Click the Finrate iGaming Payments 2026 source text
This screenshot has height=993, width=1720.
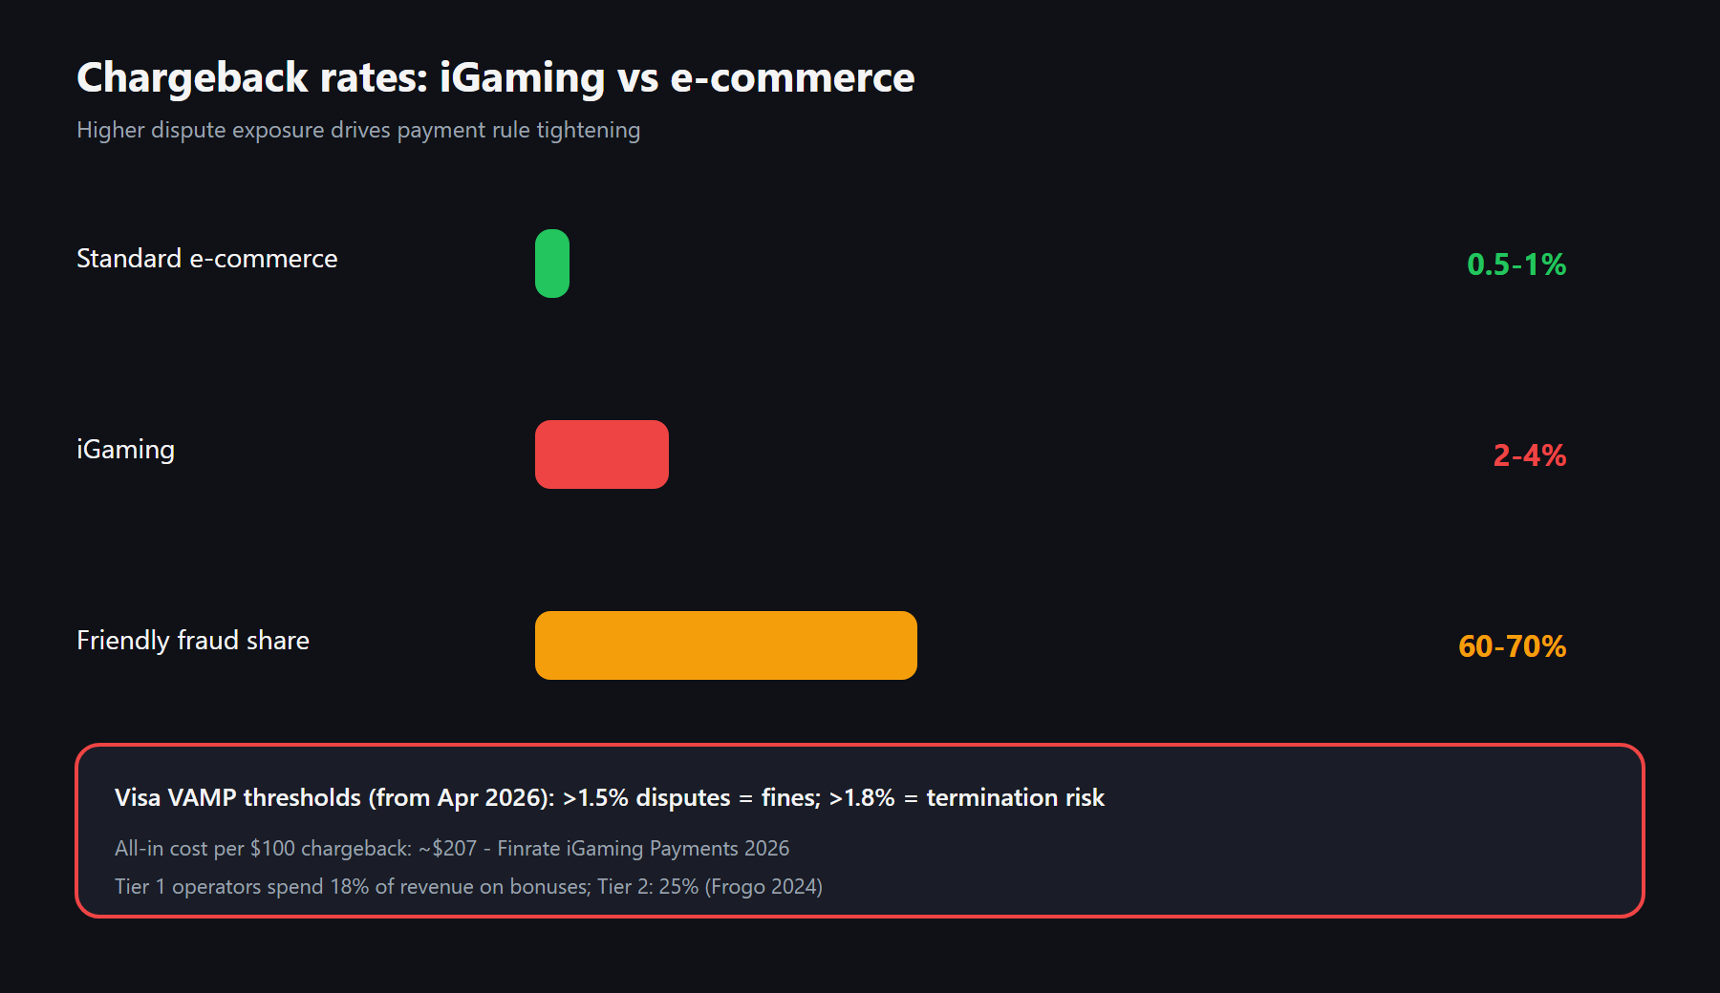coord(643,849)
